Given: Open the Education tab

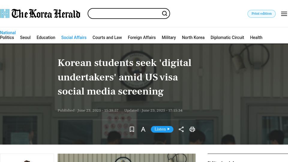Looking at the screenshot, I should pos(46,37).
